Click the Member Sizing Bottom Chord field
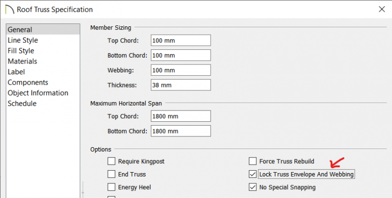The image size is (392, 198). point(181,55)
